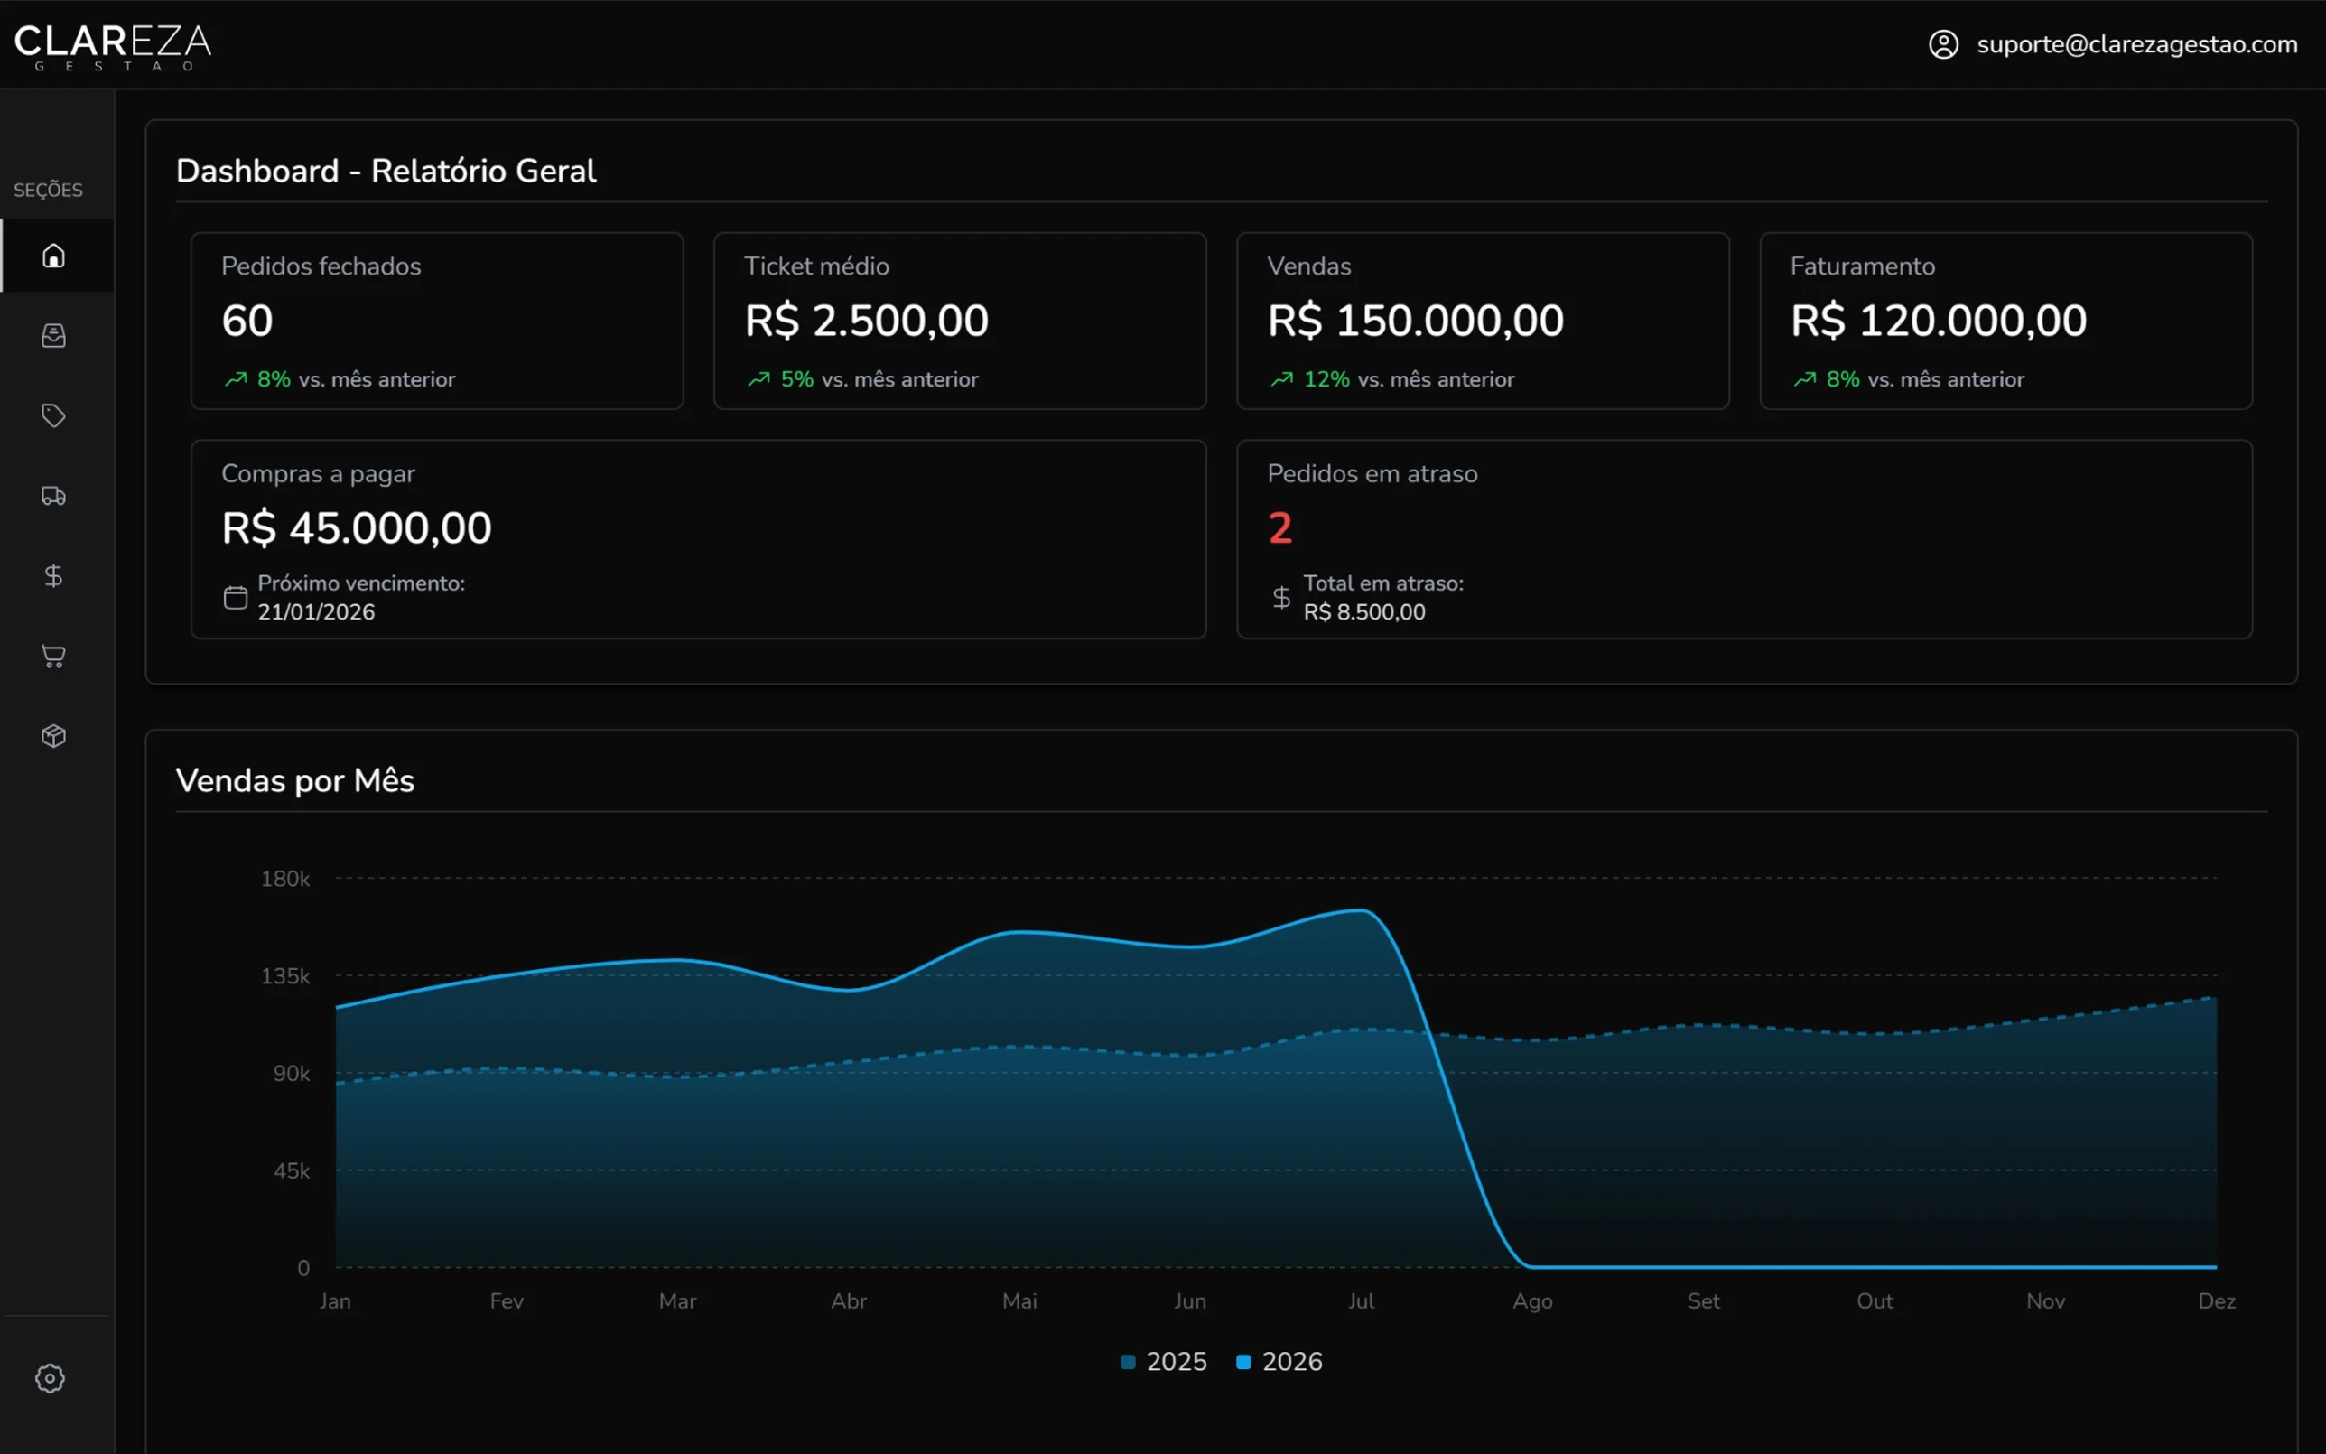Open the orders inbox icon in sidebar
Screen dimensions: 2326x1454
tap(54, 336)
